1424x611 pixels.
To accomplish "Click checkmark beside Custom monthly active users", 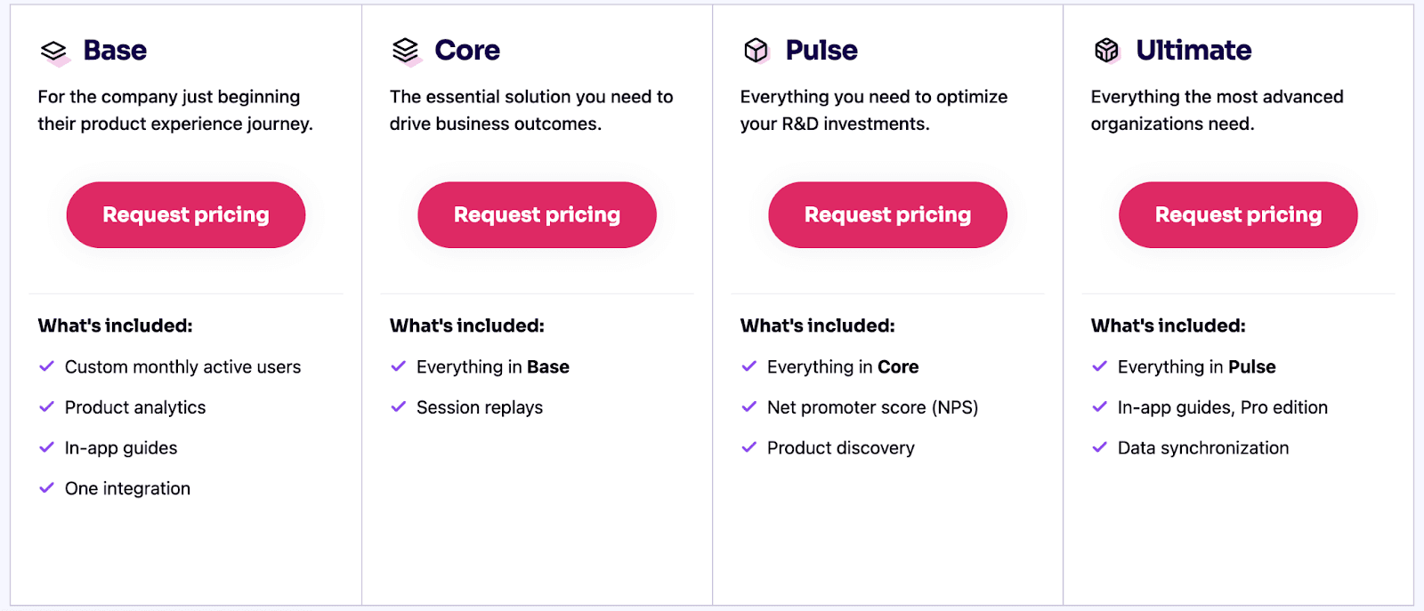I will (x=47, y=366).
